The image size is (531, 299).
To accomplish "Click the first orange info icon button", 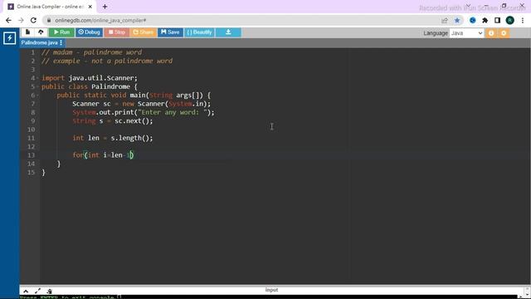I will tap(491, 33).
